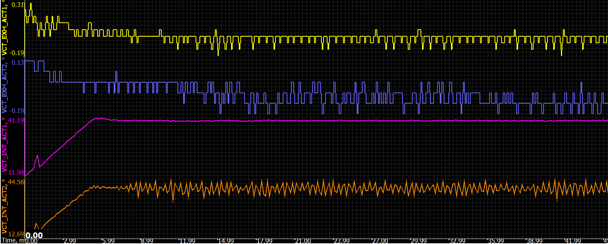Click the 38.99 time axis tick label
Screen dimensions: 608x244
click(534, 241)
